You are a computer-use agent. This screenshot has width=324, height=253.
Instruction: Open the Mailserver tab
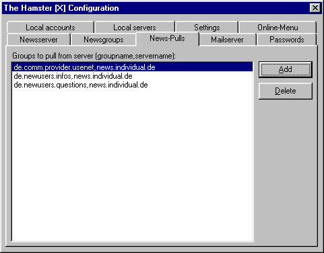[x=227, y=40]
